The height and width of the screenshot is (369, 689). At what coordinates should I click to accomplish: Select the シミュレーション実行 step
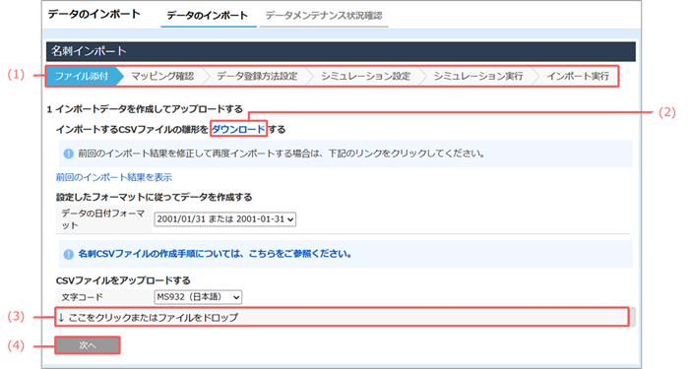478,76
